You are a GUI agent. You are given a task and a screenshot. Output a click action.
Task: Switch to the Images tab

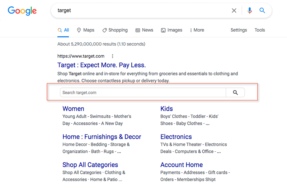click(171, 30)
